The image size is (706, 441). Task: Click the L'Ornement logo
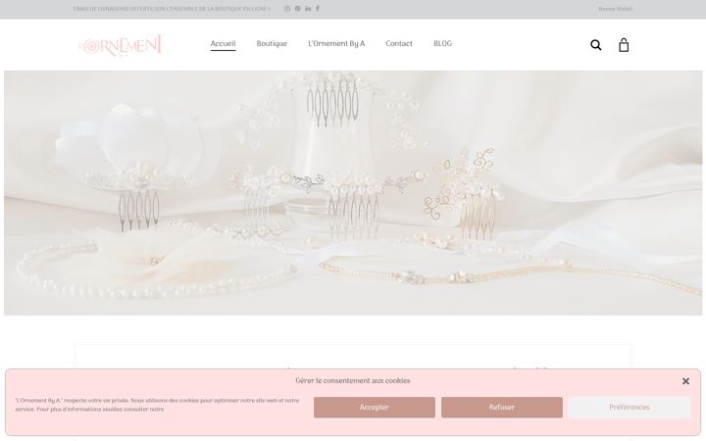(122, 45)
